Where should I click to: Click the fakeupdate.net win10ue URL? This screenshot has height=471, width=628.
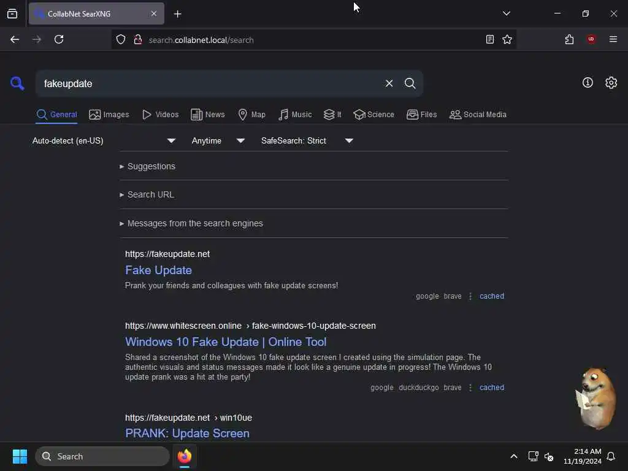click(x=188, y=418)
